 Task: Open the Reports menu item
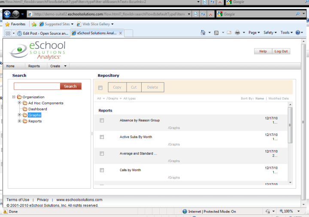pyautogui.click(x=34, y=66)
